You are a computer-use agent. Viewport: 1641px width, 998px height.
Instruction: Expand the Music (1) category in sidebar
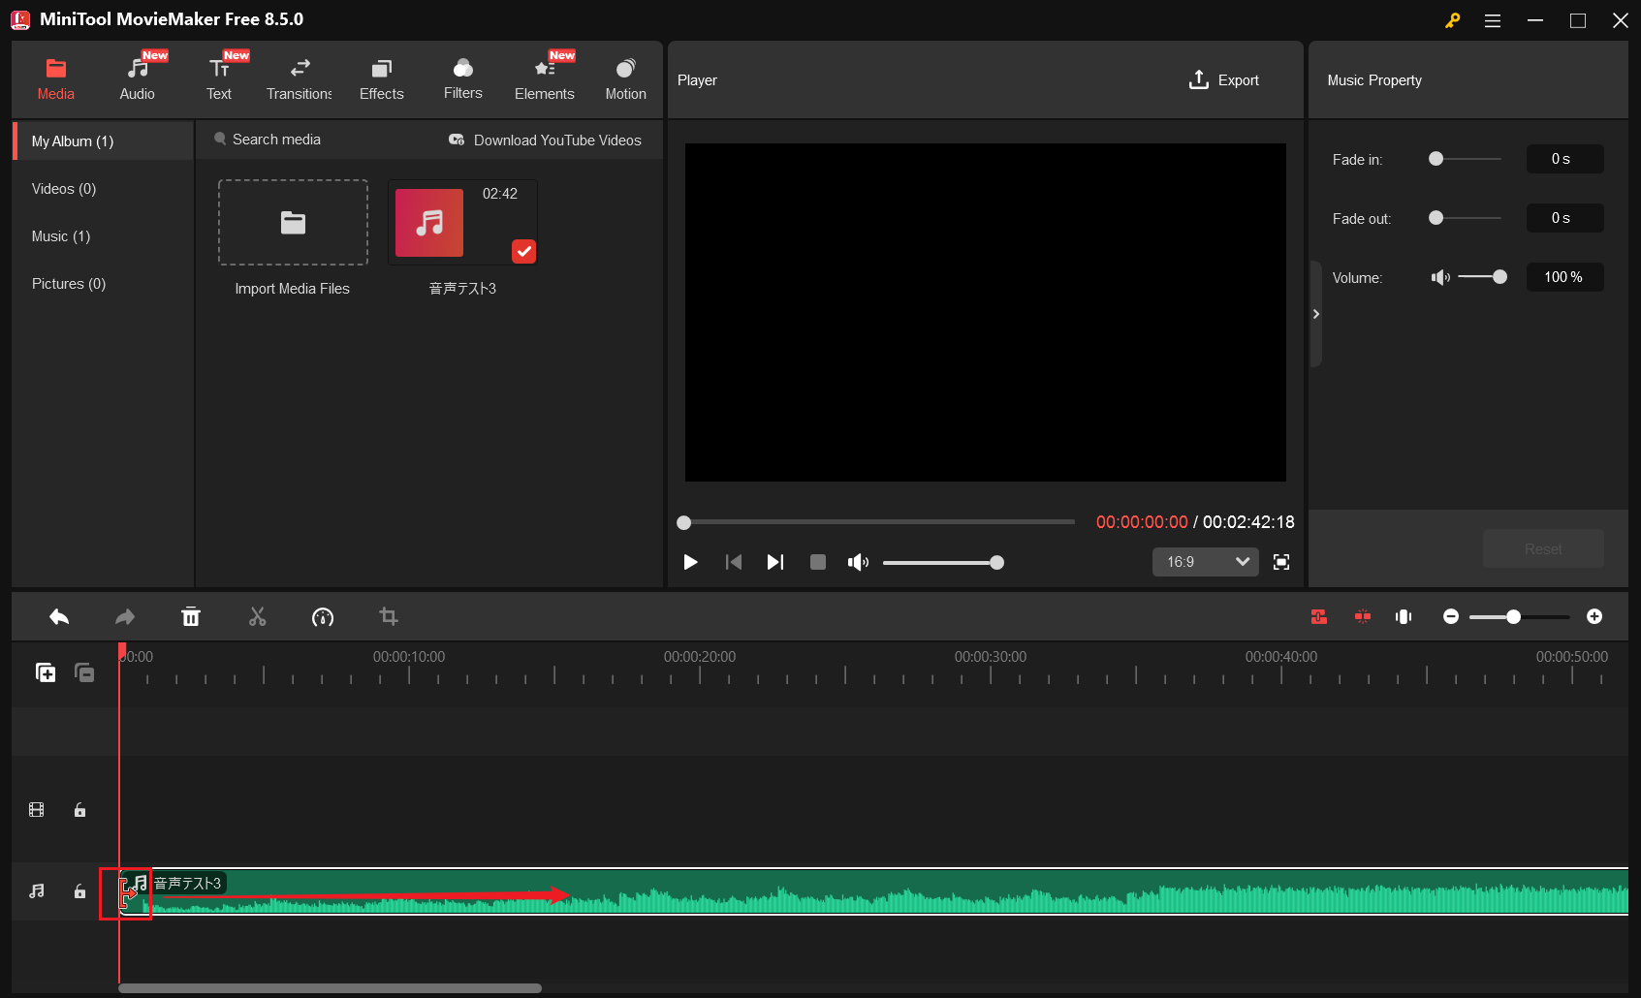coord(60,235)
